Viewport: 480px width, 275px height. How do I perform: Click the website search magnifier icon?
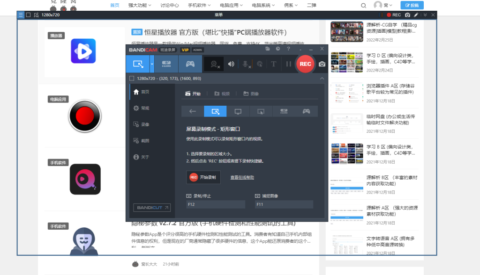tap(363, 5)
